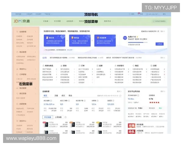This screenshot has height=146, width=183.
Task: Click 更多 link in 店铺数据 panel
Action: pos(119,91)
